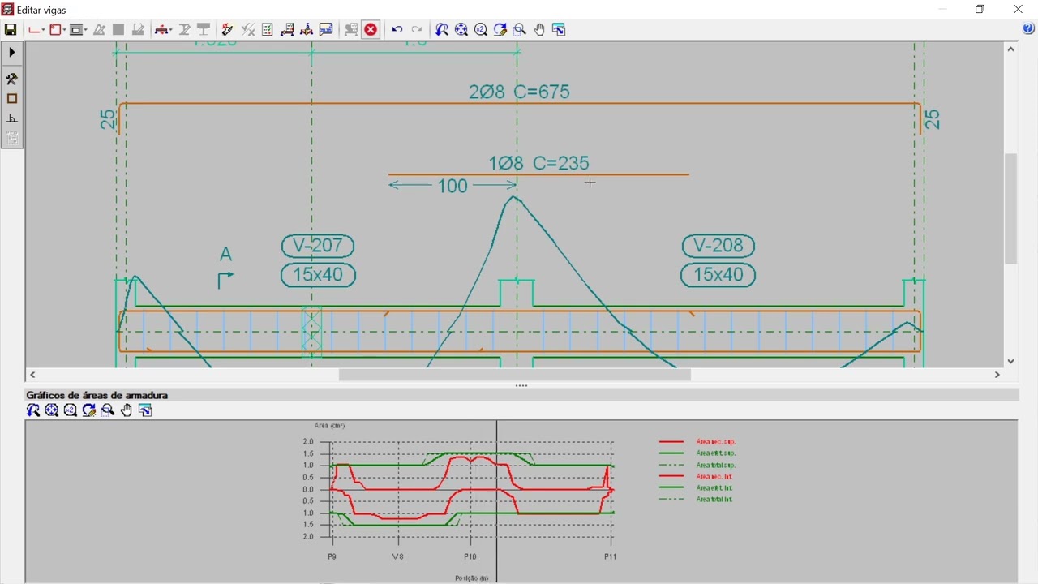The height and width of the screenshot is (584, 1038).
Task: Click the percent slash icon
Action: point(247,30)
